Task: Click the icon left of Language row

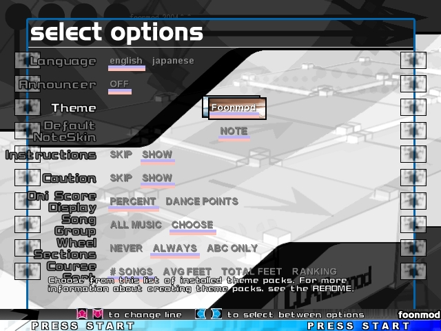Action: click(27, 61)
